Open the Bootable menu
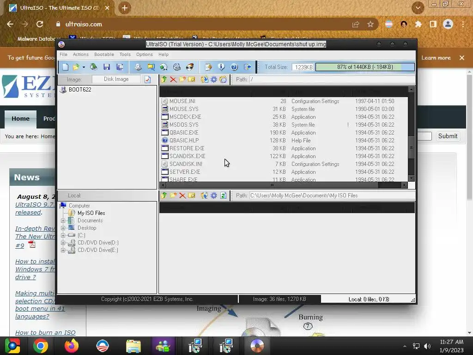Viewport: 473px width, 355px height. click(x=104, y=55)
